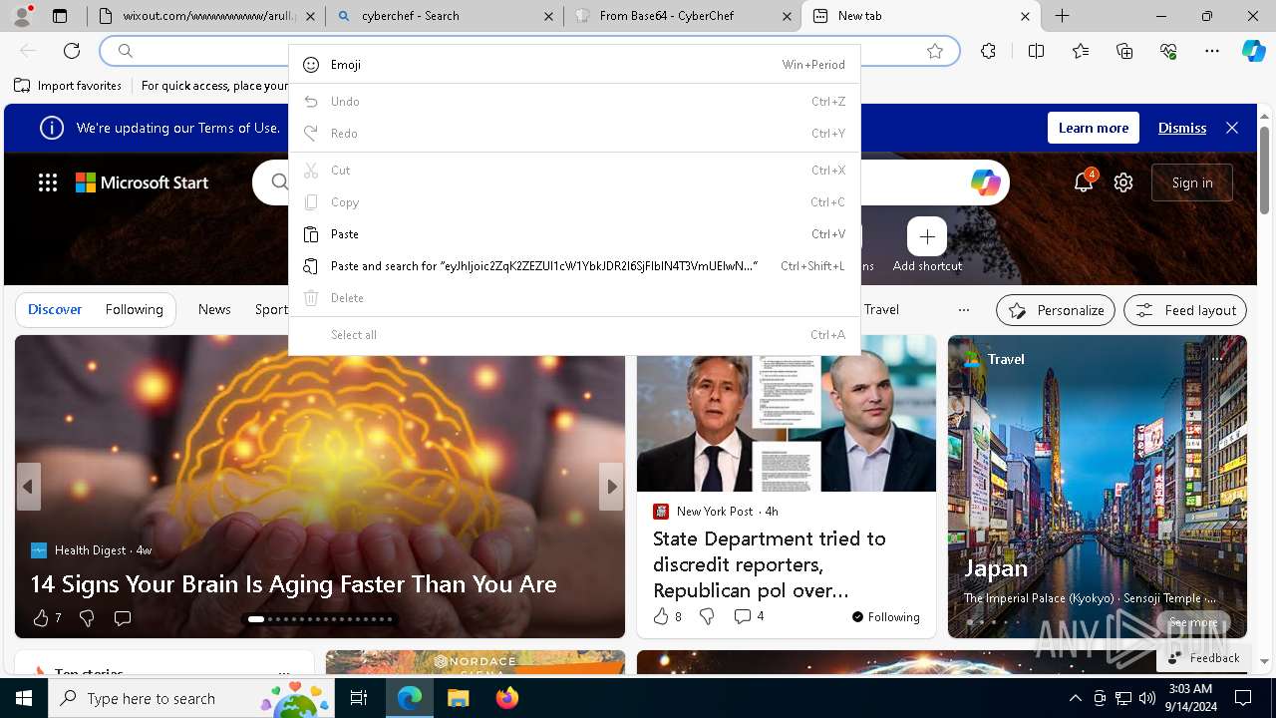Viewport: 1276px width, 718px height.
Task: Open a new tab with plus button
Action: coord(1063,16)
